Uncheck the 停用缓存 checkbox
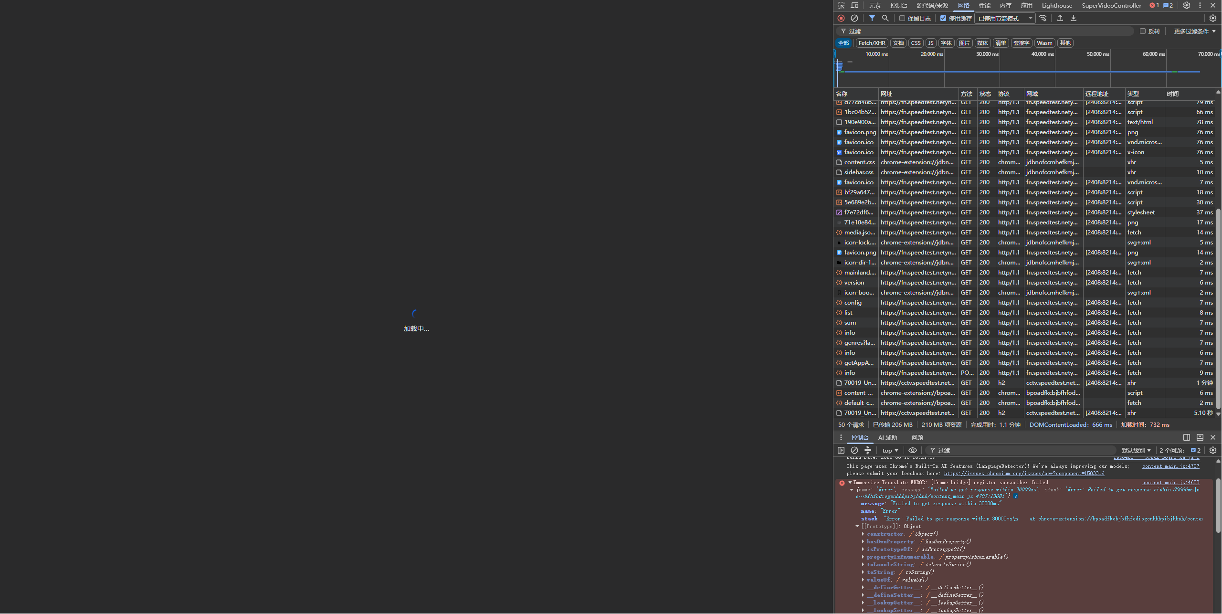 943,18
